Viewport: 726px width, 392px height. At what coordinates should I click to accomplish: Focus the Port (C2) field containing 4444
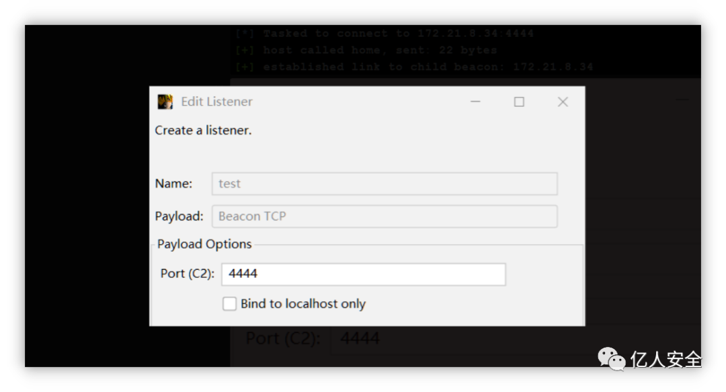(x=364, y=274)
